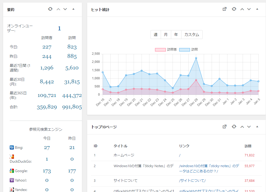This screenshot has width=266, height=192.
Task: Click the DuckDuckGo search engine icon
Action: (x=12, y=157)
